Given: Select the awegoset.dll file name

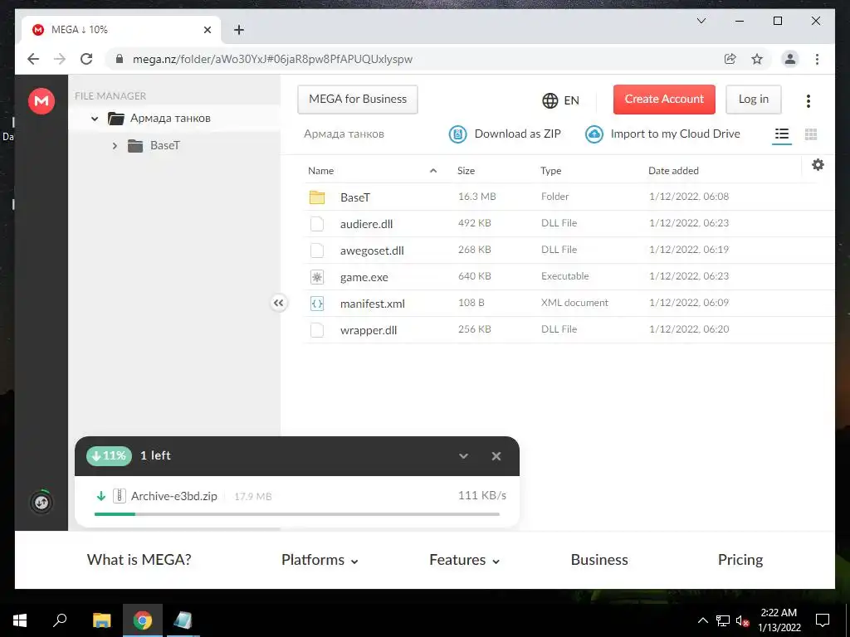Looking at the screenshot, I should 372,250.
